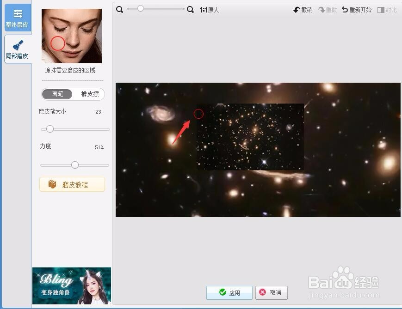This screenshot has width=402, height=309.
Task: Toggle the 对比 compare view
Action: click(x=387, y=10)
